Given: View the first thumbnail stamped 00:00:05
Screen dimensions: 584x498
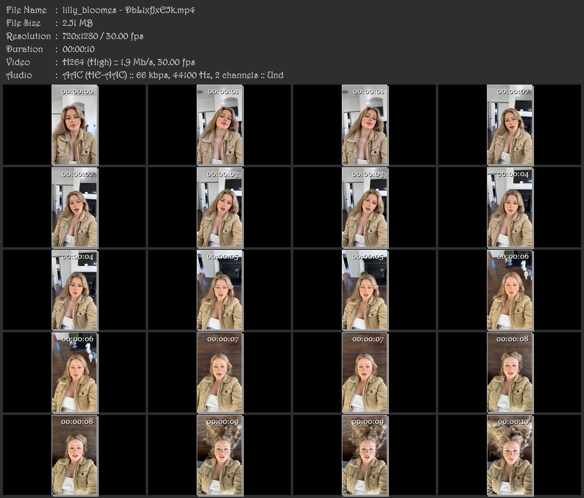Looking at the screenshot, I should [220, 290].
